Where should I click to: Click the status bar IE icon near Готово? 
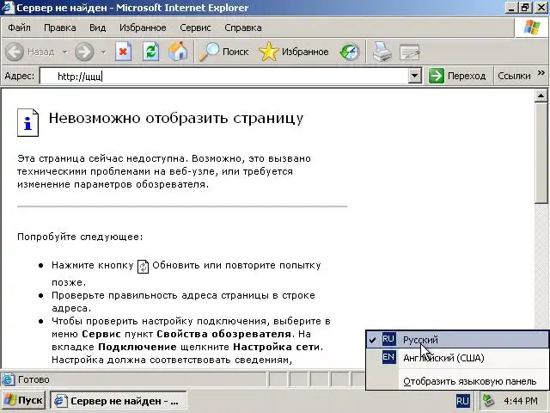tap(8, 379)
